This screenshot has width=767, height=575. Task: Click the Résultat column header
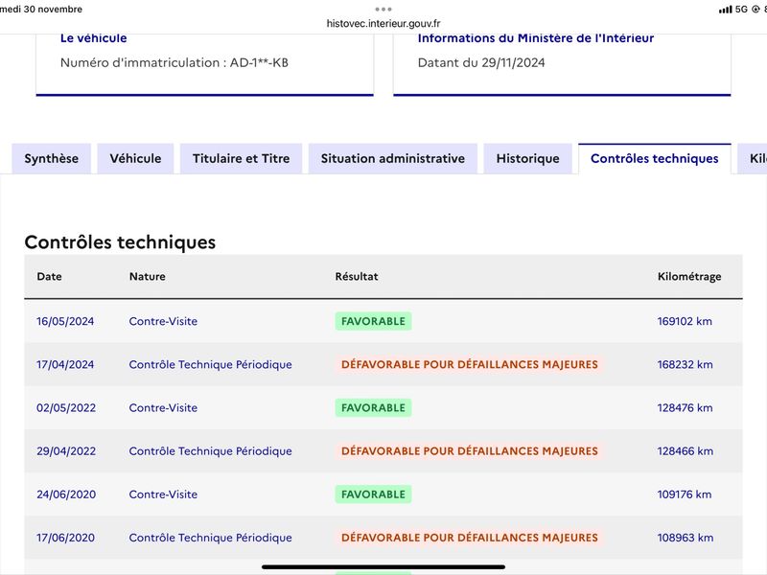coord(357,276)
